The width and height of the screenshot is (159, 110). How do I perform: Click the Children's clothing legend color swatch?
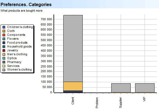tap(4, 27)
